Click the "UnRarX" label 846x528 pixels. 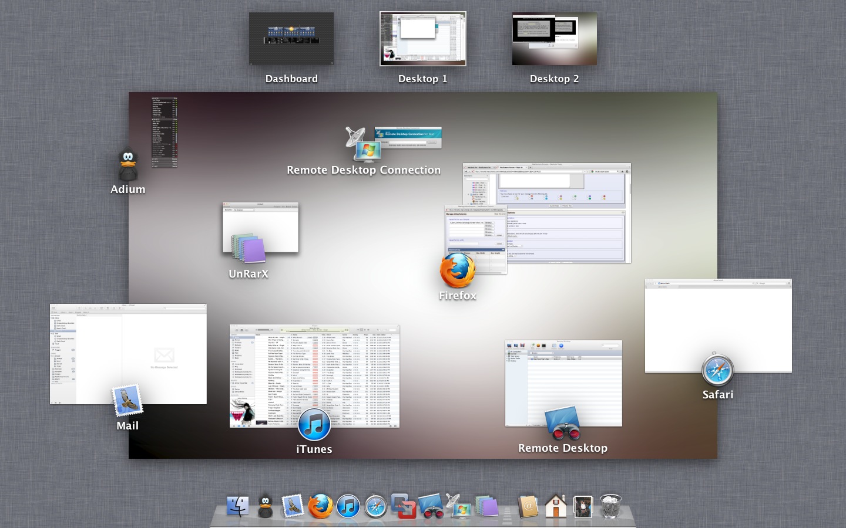(249, 274)
